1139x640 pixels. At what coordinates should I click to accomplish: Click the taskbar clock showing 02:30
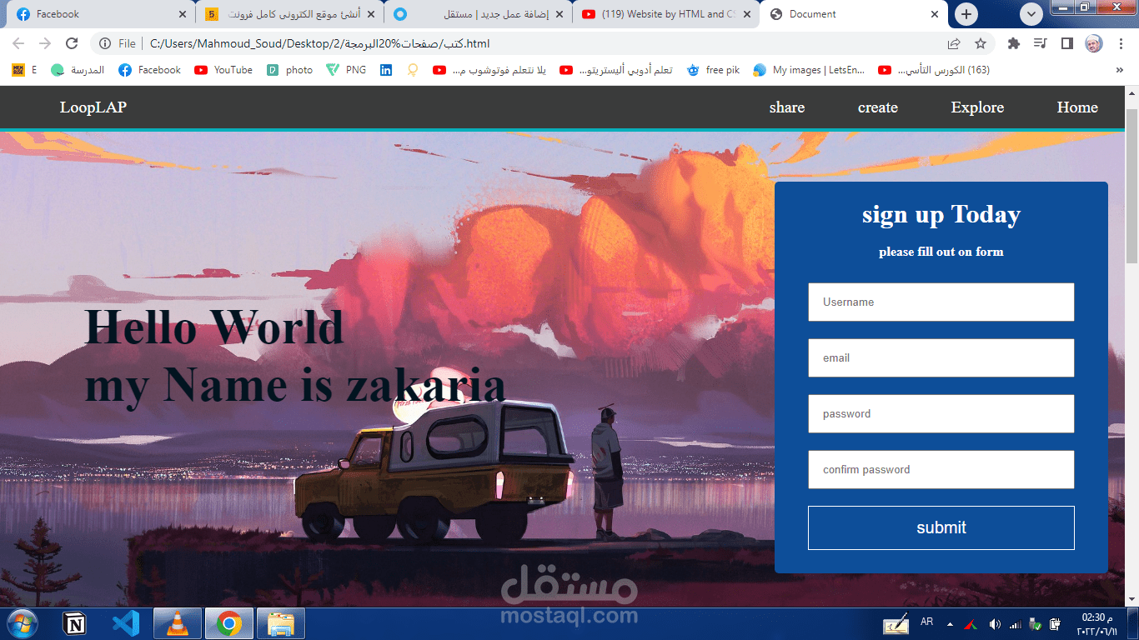pyautogui.click(x=1098, y=624)
